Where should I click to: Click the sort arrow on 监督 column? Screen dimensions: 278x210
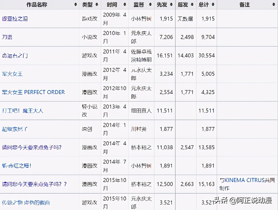coord(150,4)
